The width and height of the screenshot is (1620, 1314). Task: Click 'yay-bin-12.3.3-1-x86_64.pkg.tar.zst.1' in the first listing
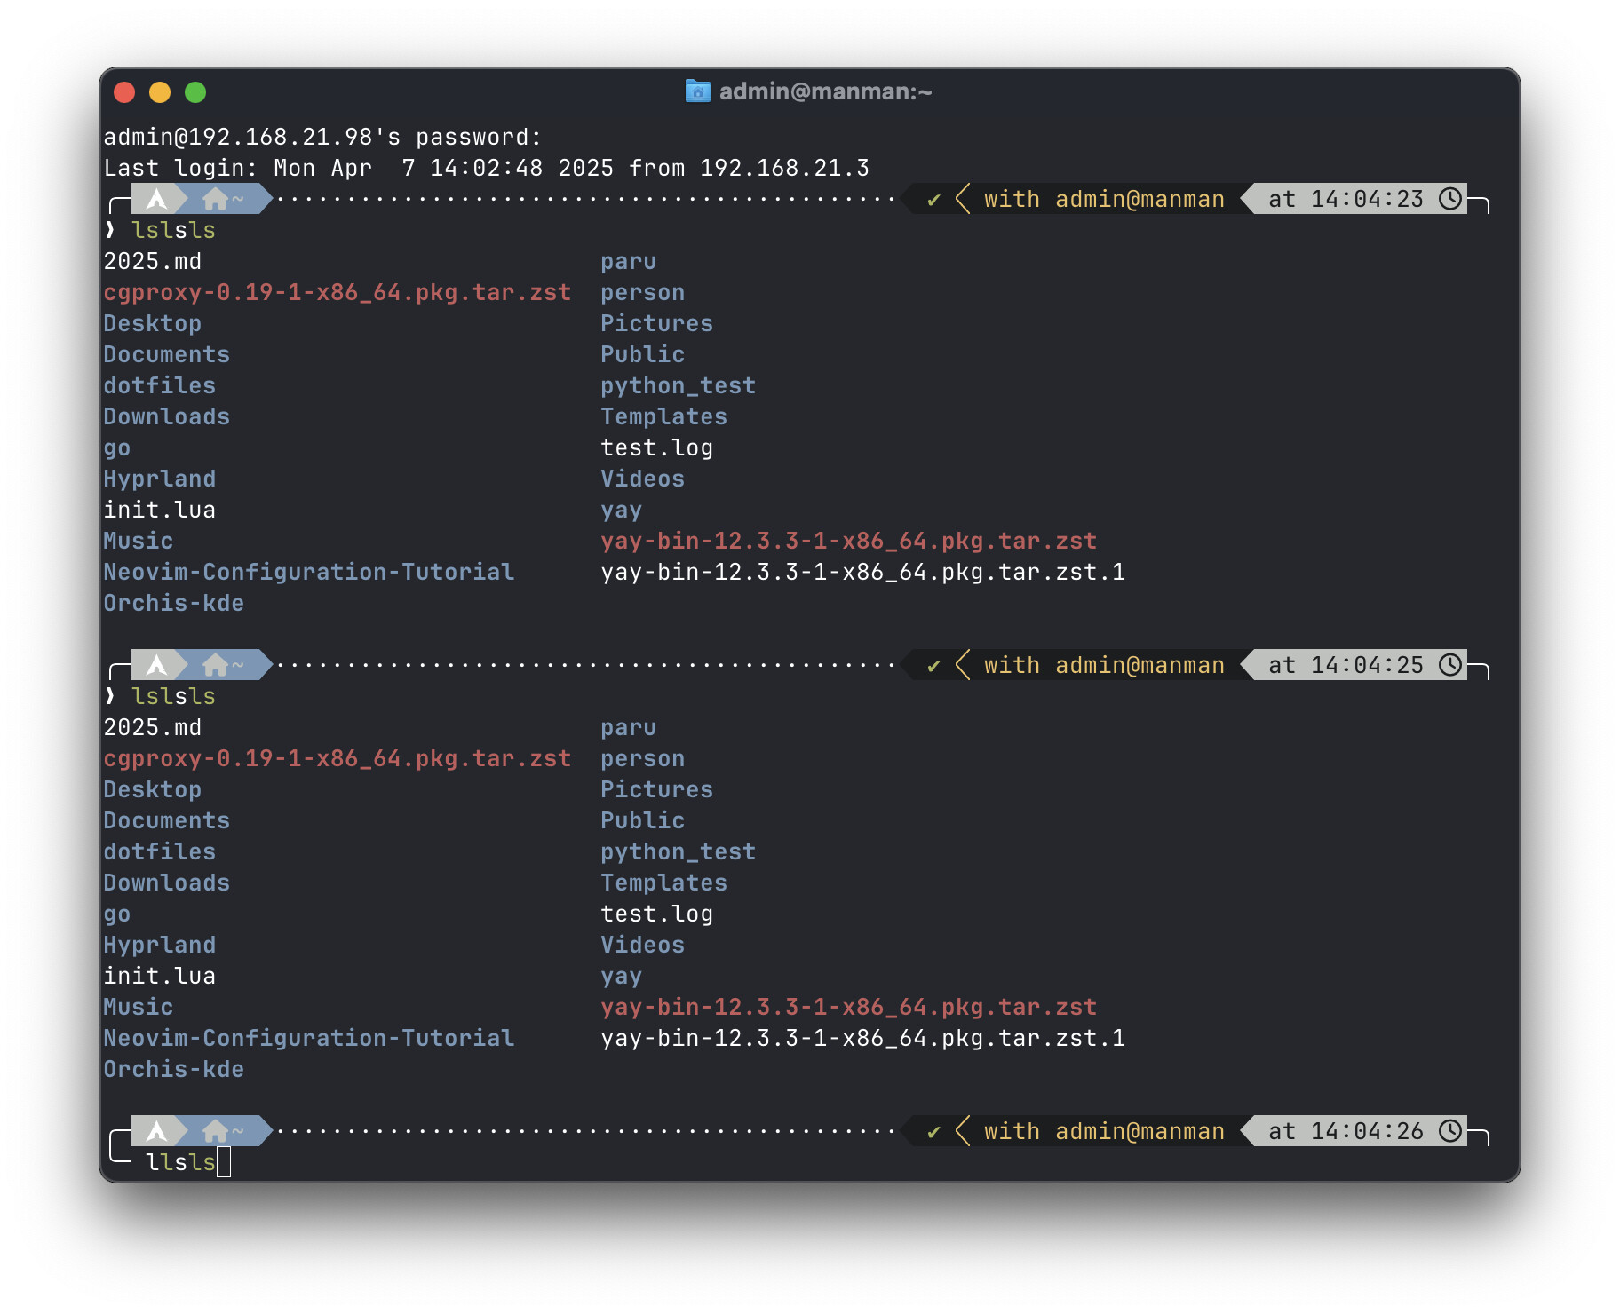coord(863,572)
